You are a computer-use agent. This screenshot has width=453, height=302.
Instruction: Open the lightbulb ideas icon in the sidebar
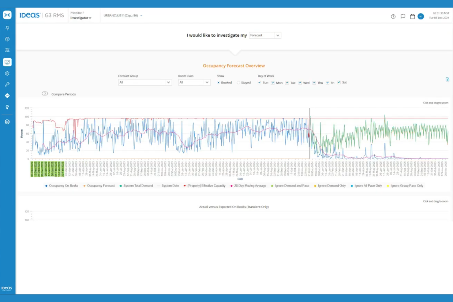tap(7, 107)
